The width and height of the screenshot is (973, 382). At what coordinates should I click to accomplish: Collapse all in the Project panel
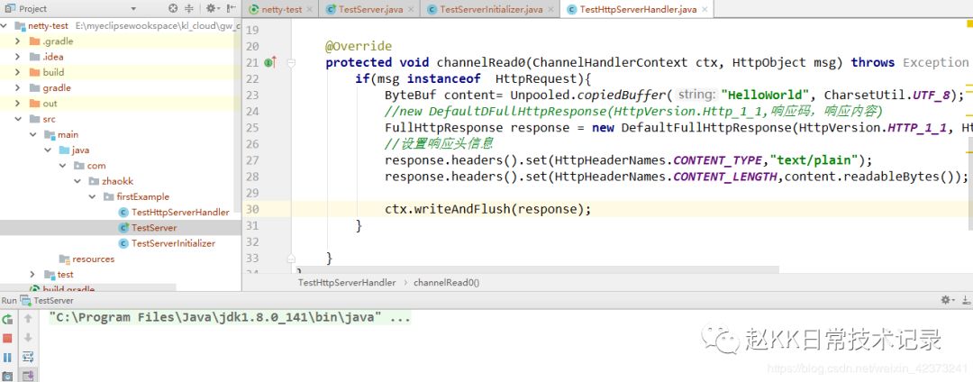coord(189,9)
